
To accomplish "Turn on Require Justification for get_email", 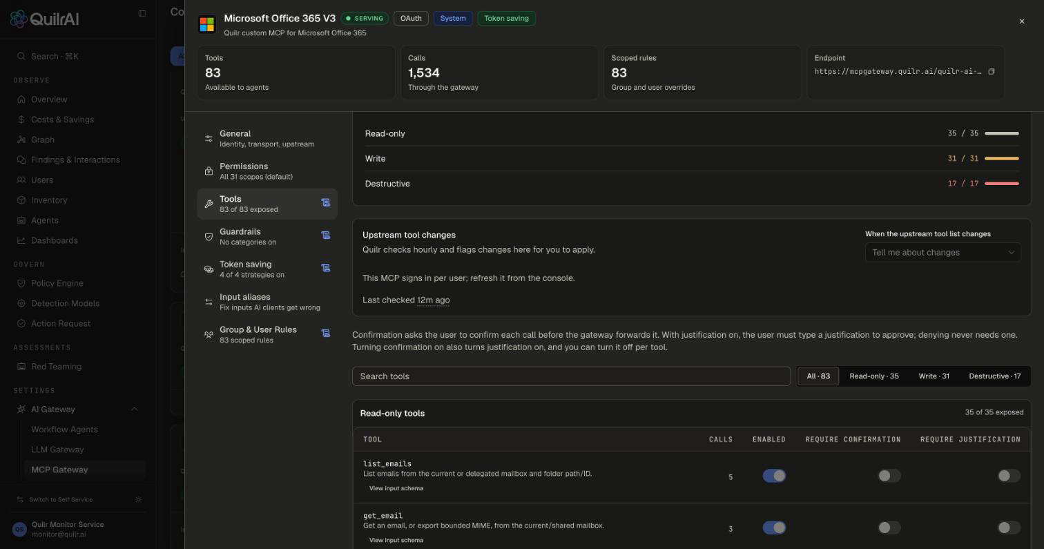I will pyautogui.click(x=1009, y=528).
